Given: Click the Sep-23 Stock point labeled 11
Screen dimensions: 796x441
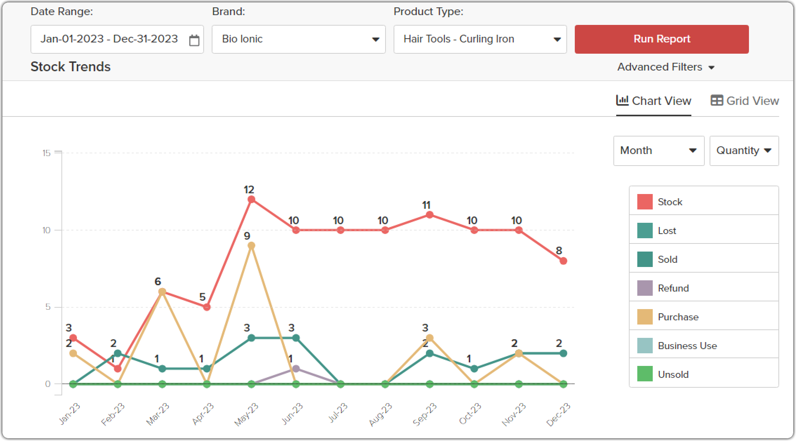Looking at the screenshot, I should pos(429,215).
